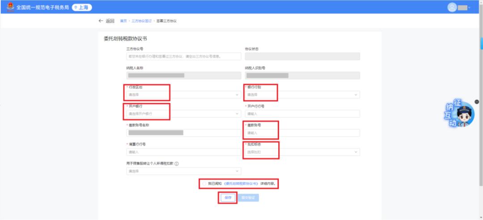
Task: Click the page vertical scrollbar thumb
Action: coord(481,43)
